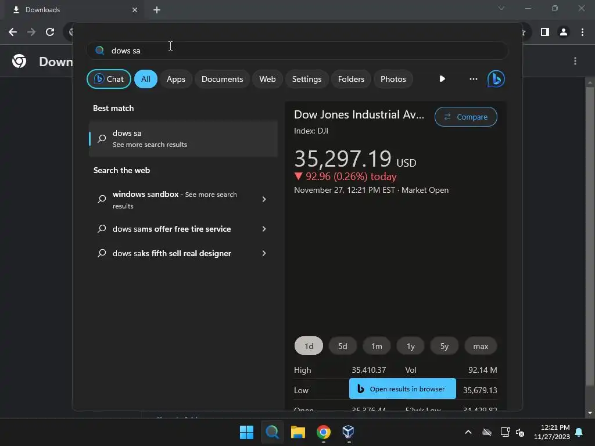
Task: Switch to the Documents filter
Action: point(222,79)
